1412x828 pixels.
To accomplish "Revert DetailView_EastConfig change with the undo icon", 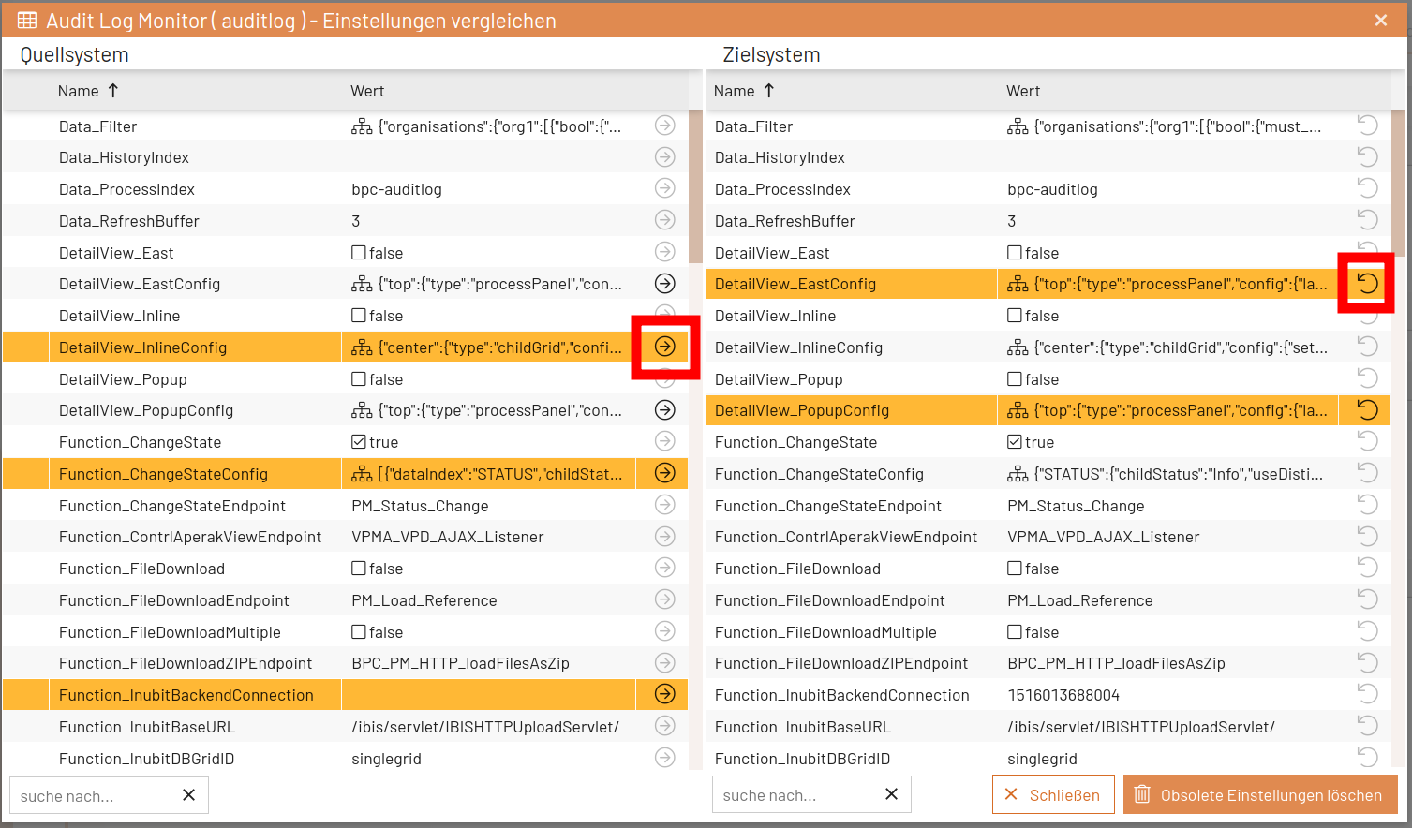I will point(1366,283).
